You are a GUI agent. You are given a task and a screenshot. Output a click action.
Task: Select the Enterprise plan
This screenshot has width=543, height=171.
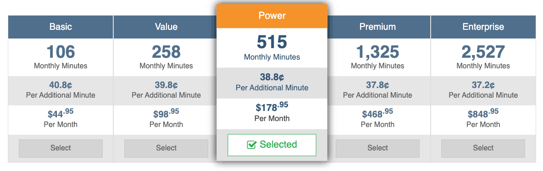pyautogui.click(x=483, y=148)
